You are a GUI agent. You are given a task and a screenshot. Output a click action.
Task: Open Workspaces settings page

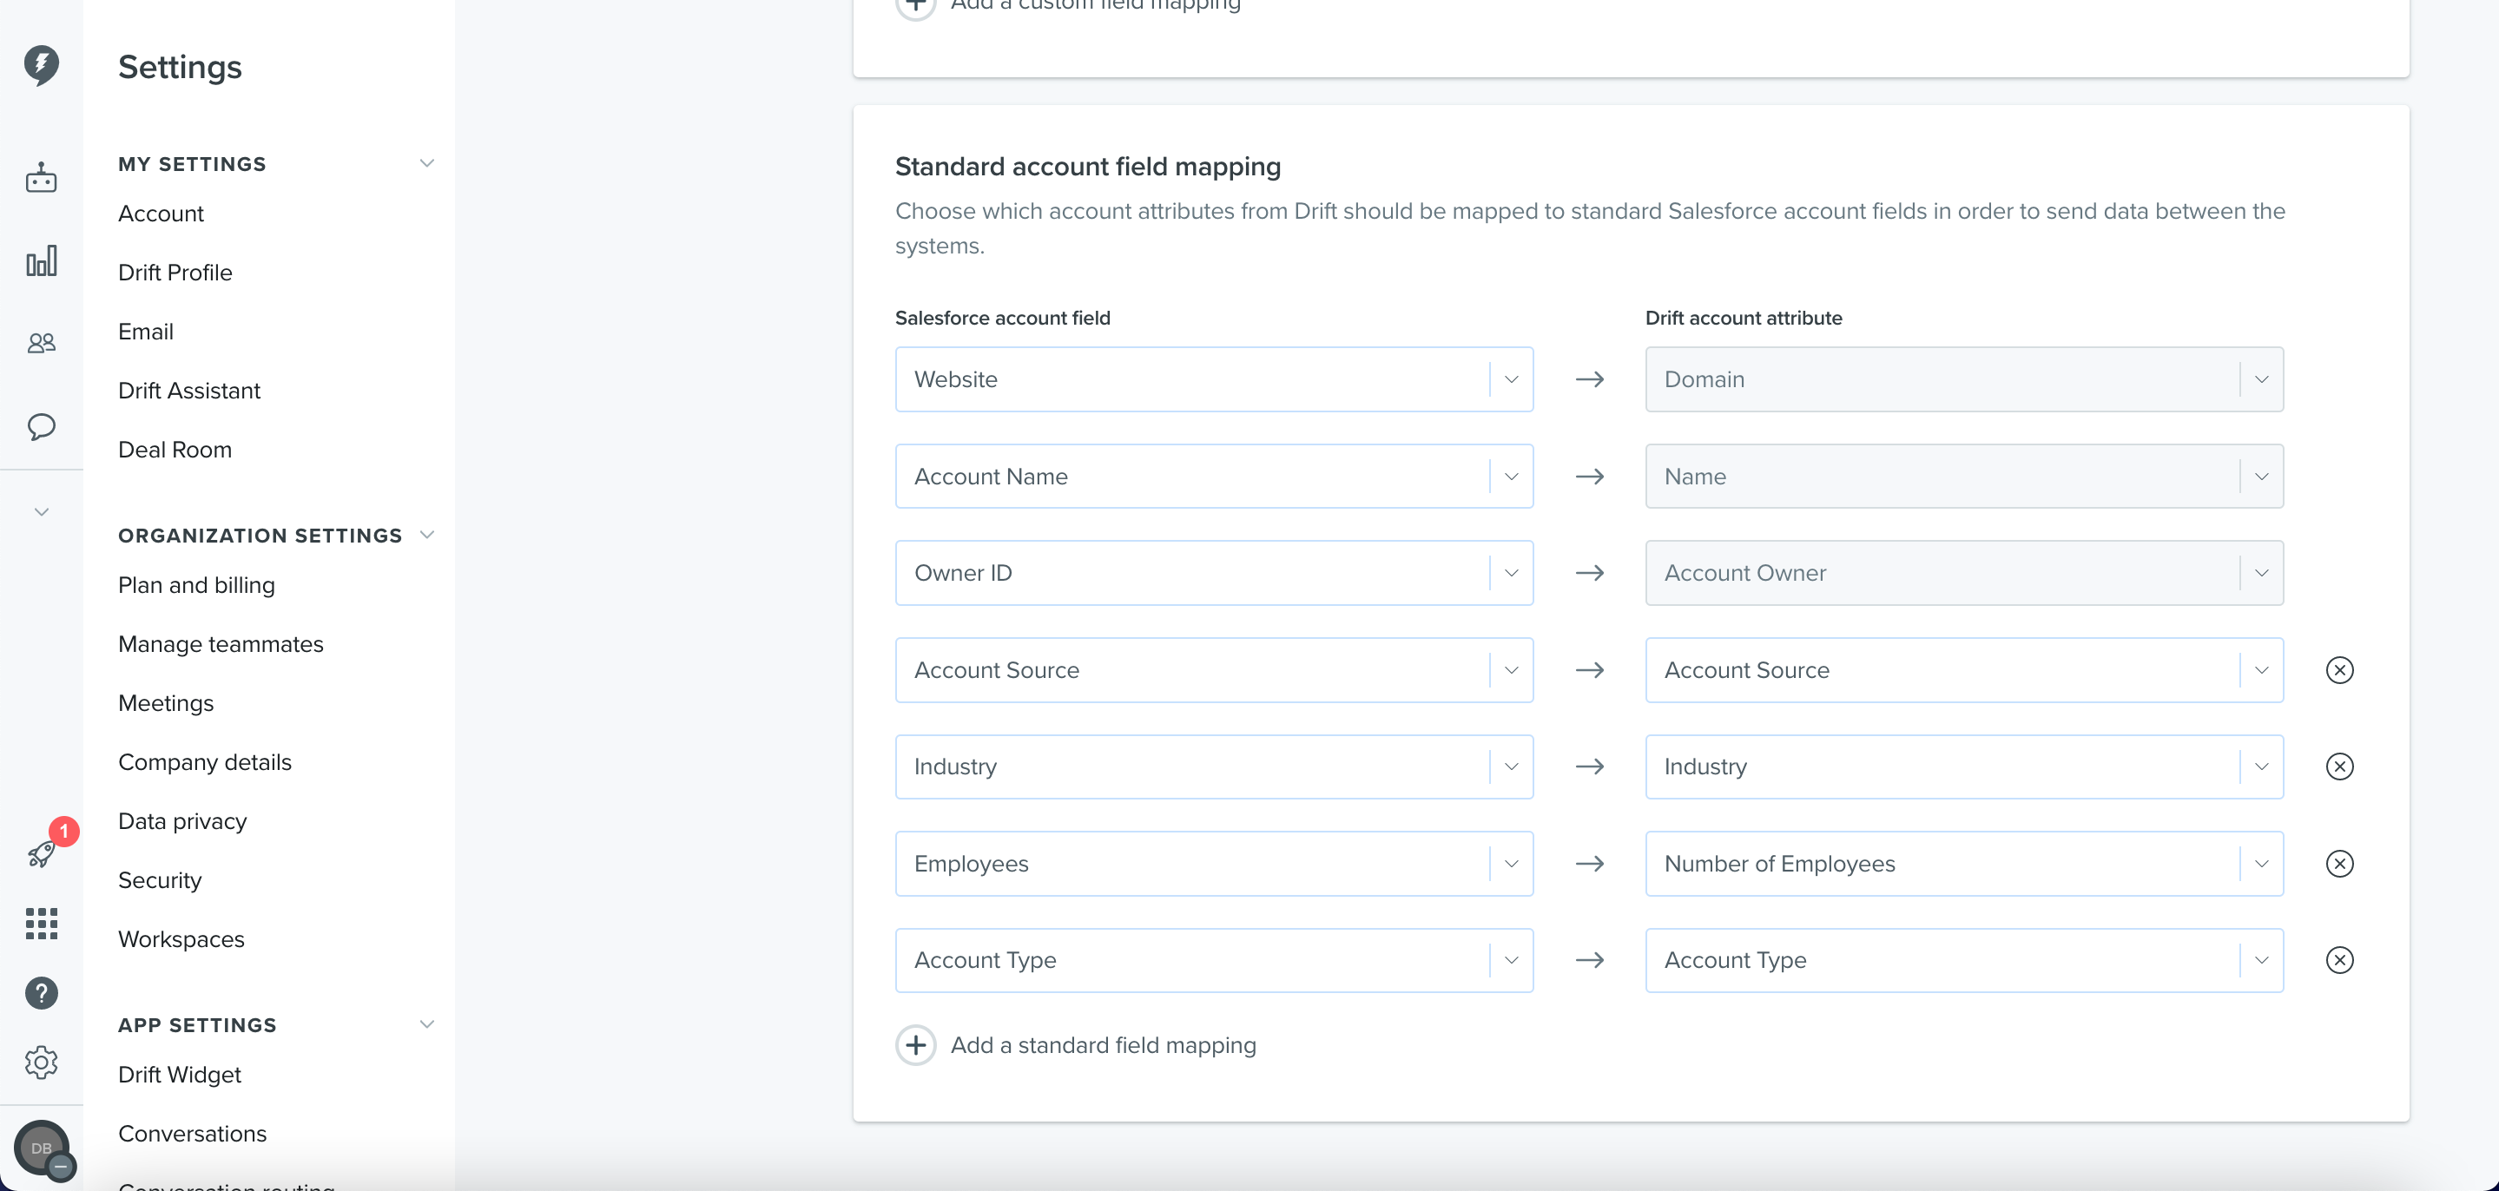[181, 940]
